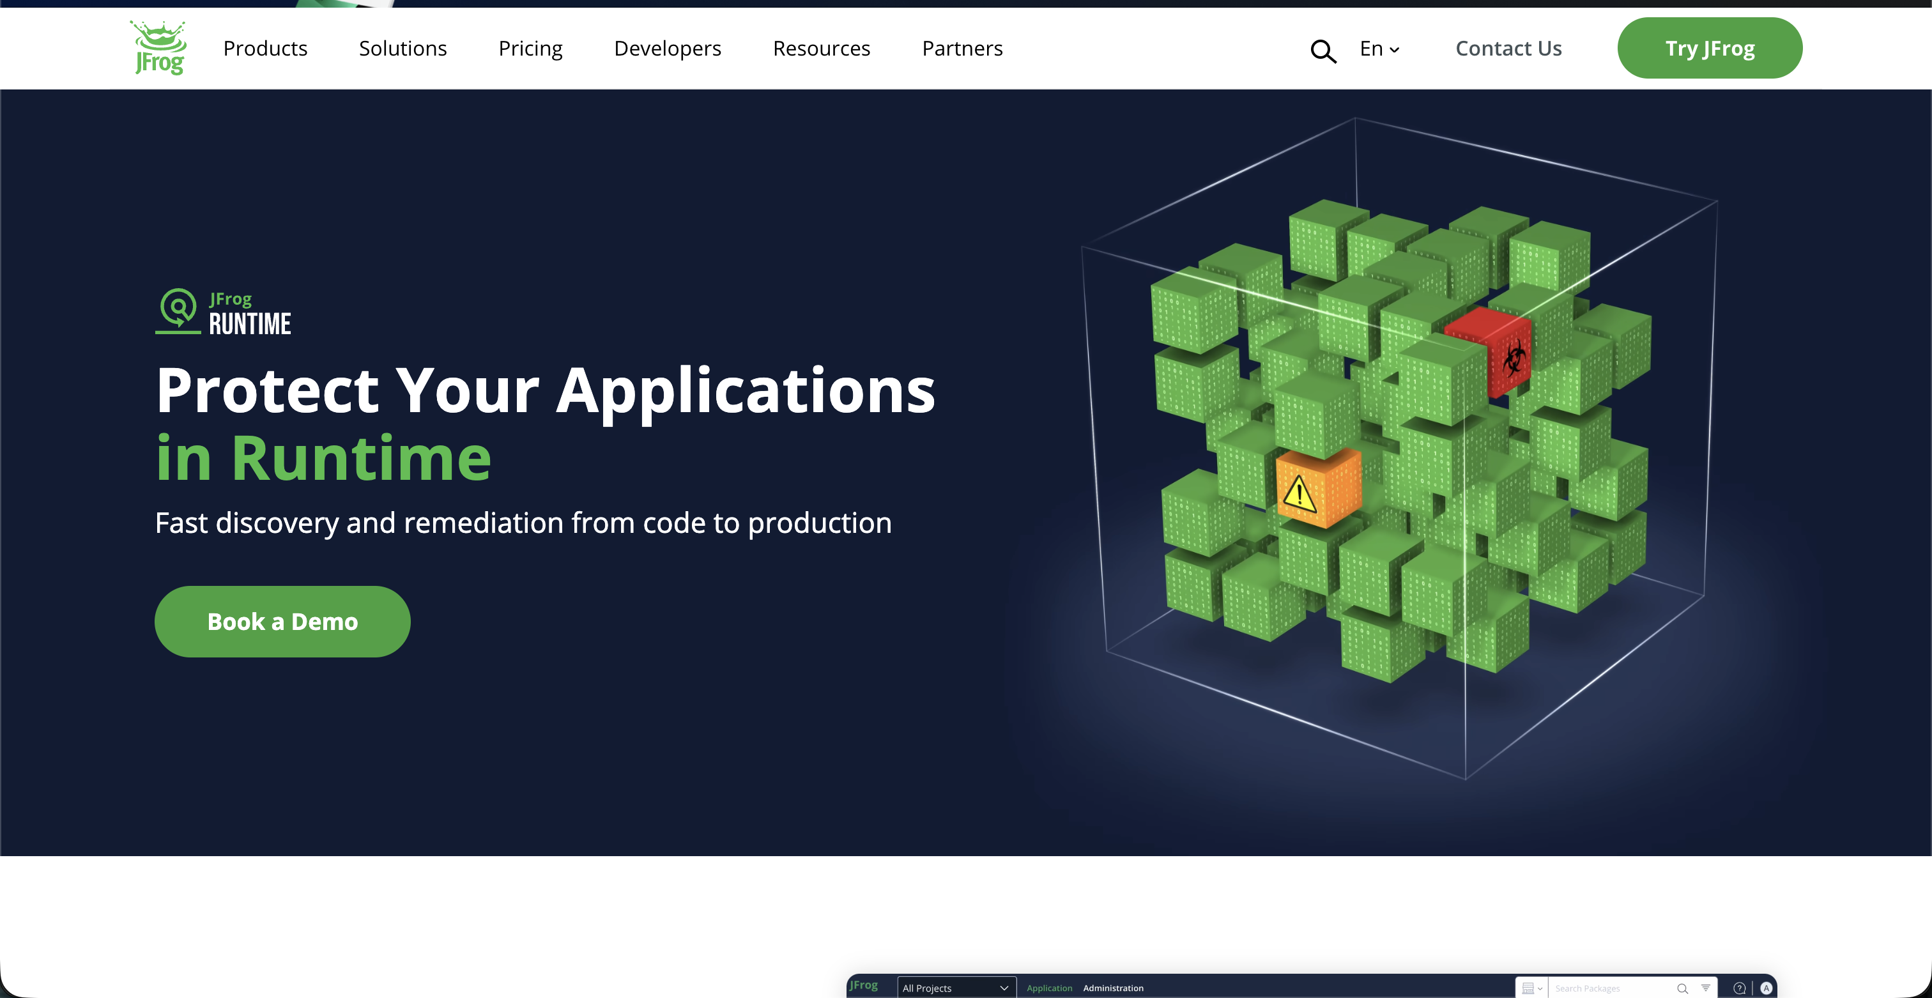Open the search magnifier in top navigation
This screenshot has height=998, width=1932.
(x=1323, y=49)
